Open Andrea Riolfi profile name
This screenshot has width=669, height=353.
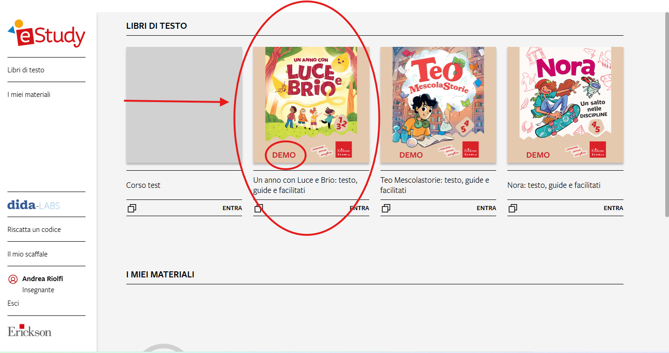point(43,279)
